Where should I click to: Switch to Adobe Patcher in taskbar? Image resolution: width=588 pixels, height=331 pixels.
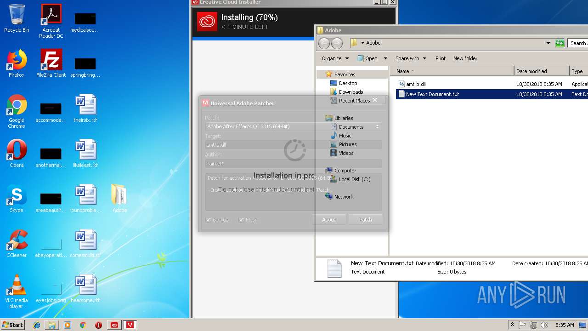[130, 325]
